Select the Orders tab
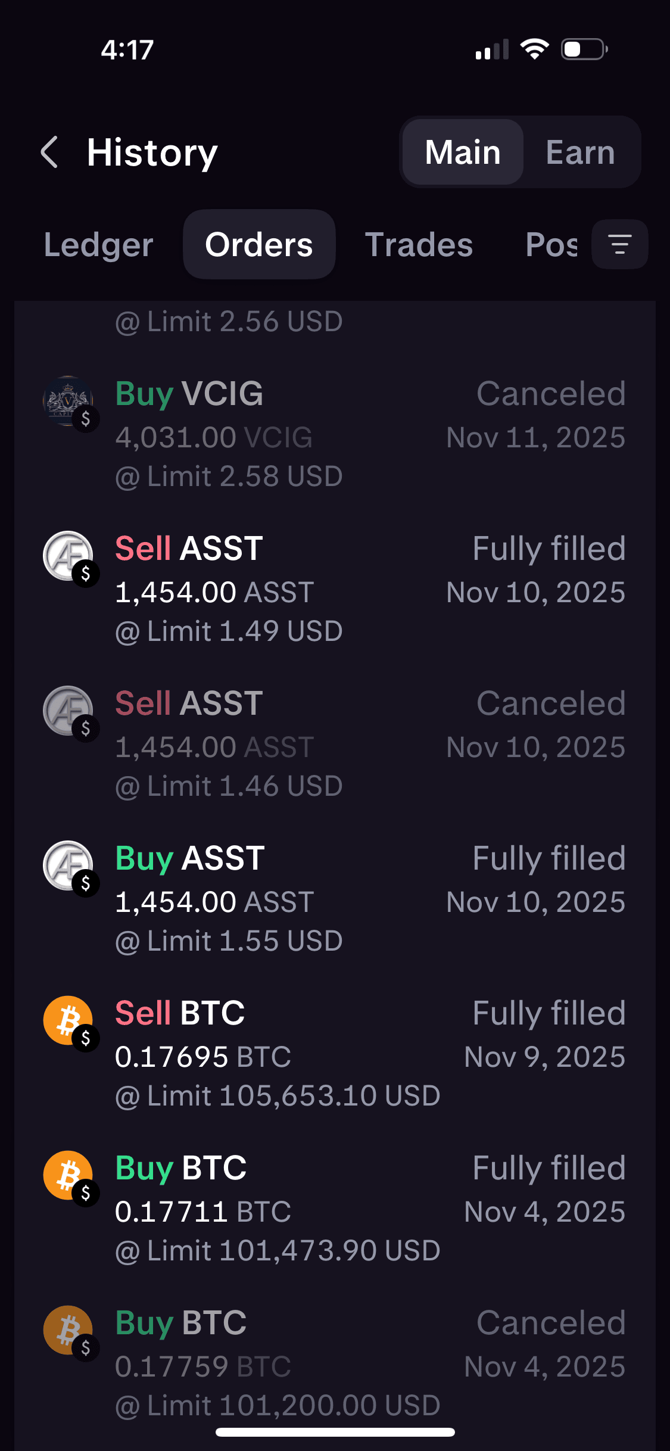Viewport: 670px width, 1451px height. tap(259, 245)
